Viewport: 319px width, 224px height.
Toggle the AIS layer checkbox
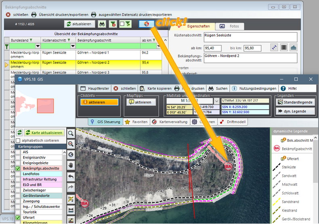coord(18,152)
